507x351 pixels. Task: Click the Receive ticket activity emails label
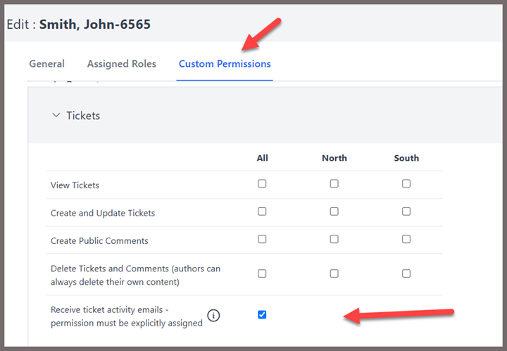127,316
